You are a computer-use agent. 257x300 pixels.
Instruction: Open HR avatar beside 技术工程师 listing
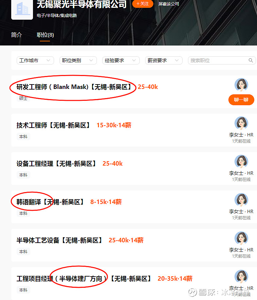point(241,123)
